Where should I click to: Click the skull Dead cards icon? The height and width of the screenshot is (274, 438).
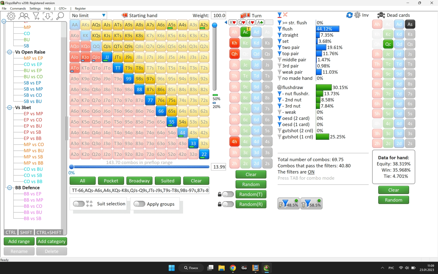click(381, 15)
